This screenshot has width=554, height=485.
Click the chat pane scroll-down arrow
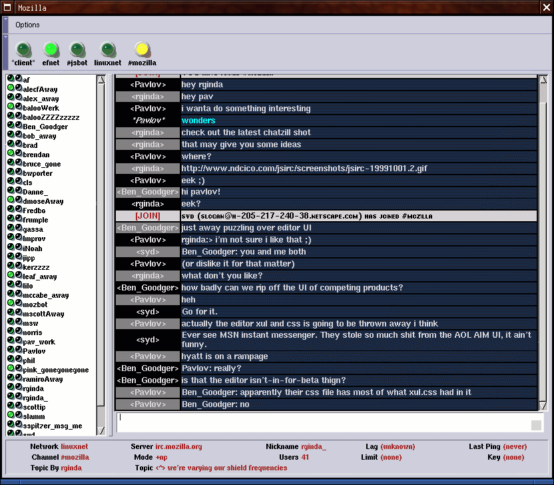[543, 406]
